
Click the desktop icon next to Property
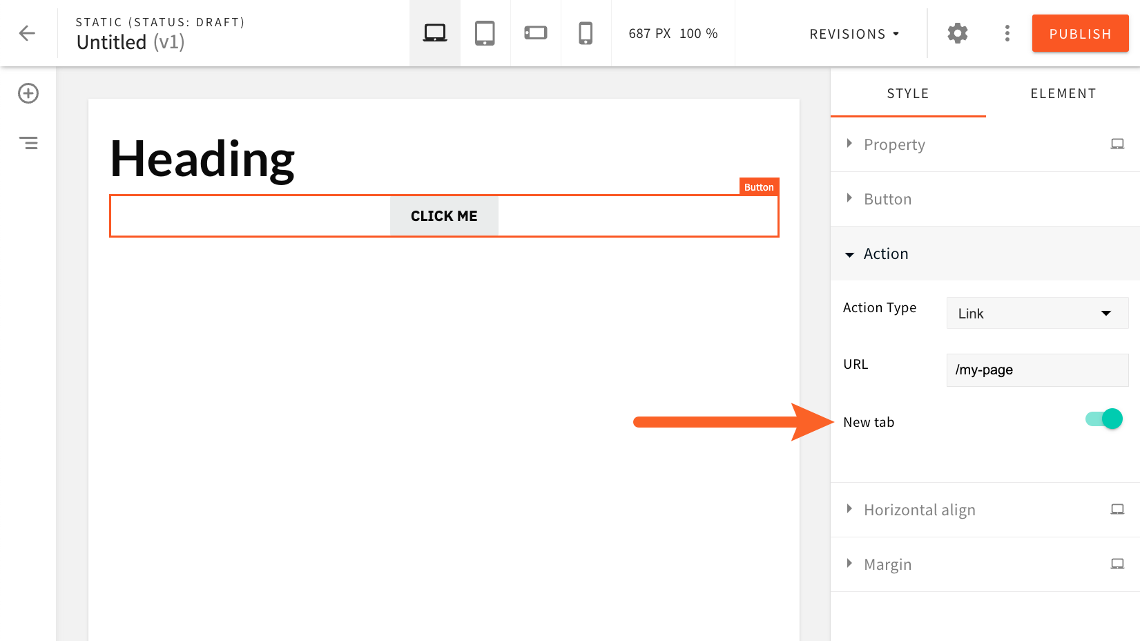point(1117,144)
